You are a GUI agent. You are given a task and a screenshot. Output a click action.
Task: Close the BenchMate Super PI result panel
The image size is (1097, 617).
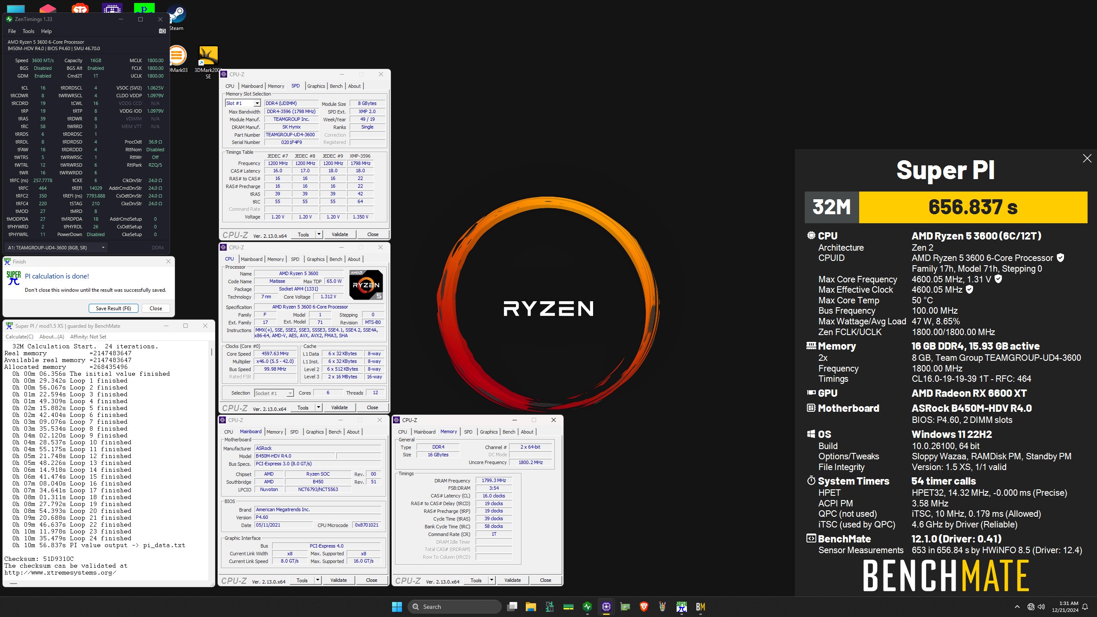(1087, 159)
